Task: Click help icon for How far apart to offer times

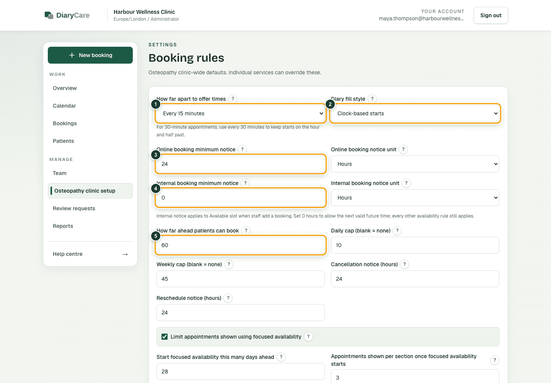Action: coord(233,99)
